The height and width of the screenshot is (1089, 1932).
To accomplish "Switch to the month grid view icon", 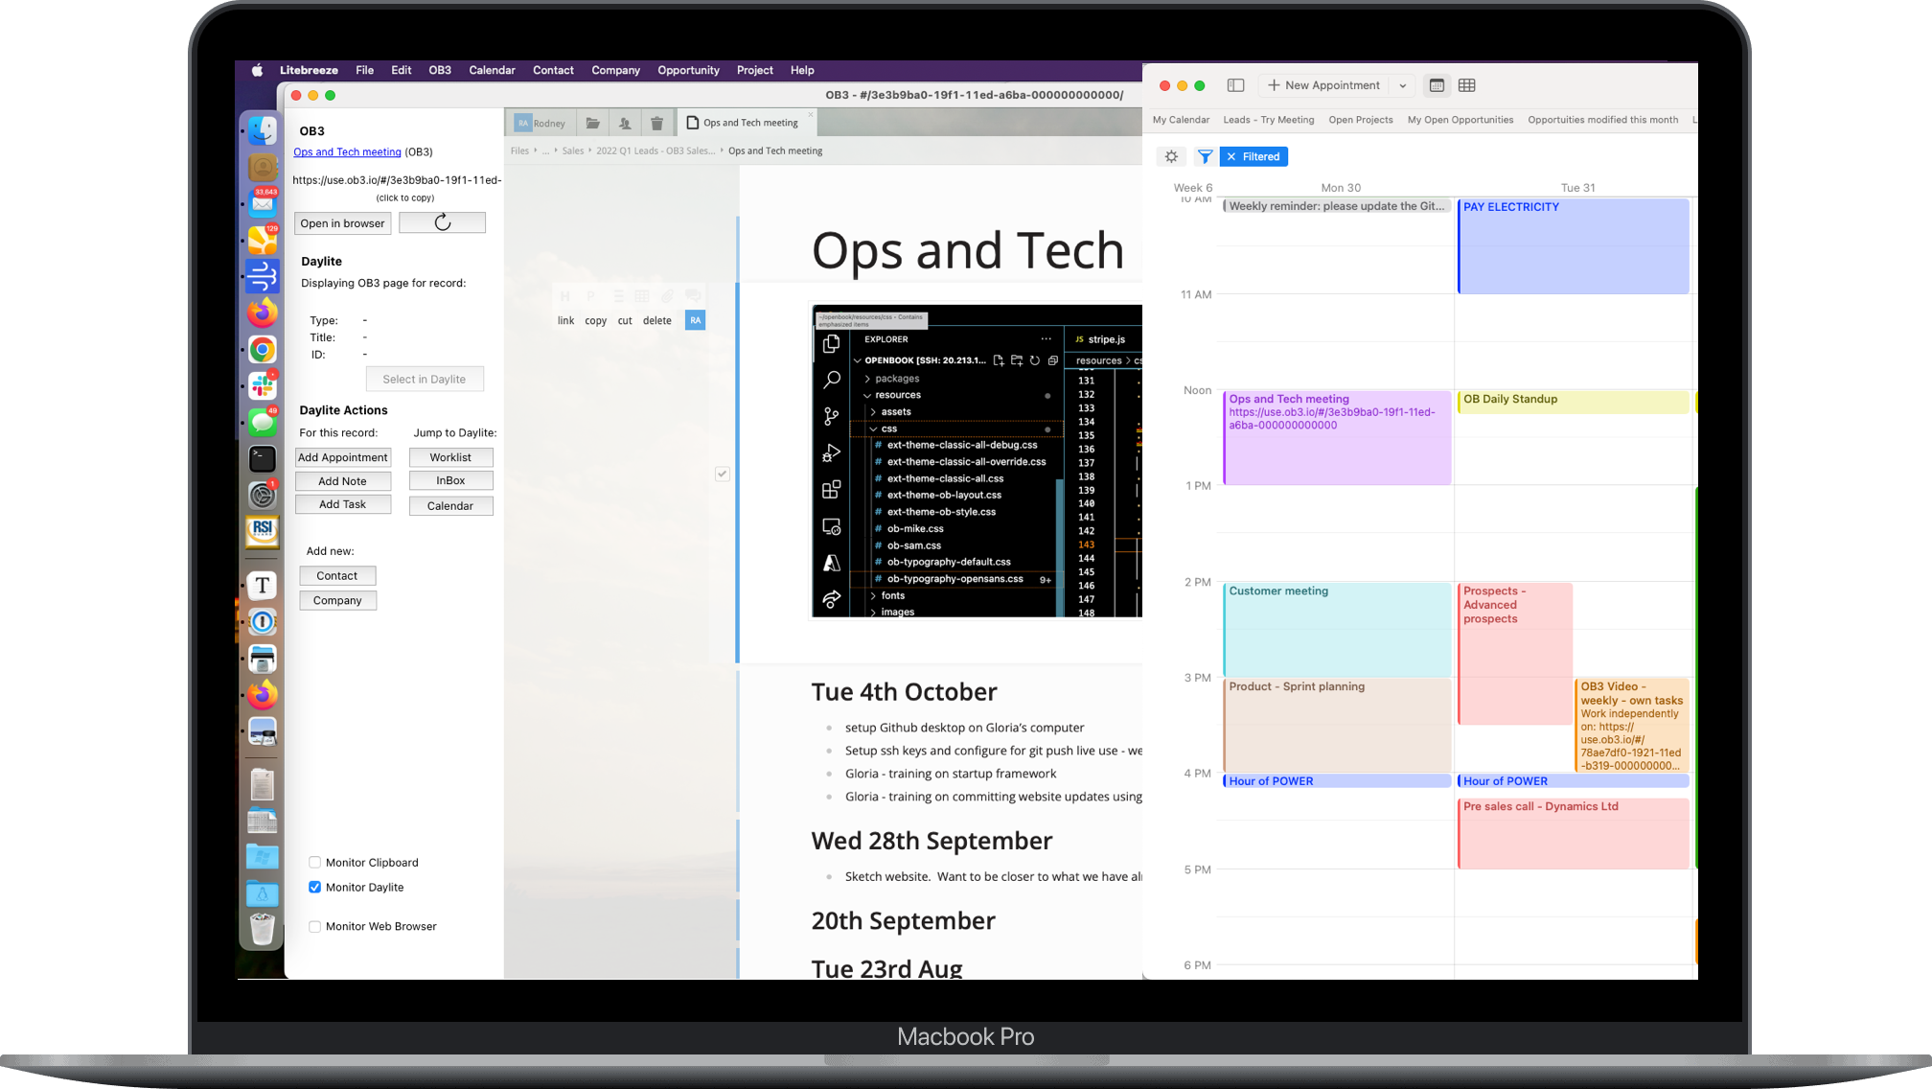I will coord(1466,85).
